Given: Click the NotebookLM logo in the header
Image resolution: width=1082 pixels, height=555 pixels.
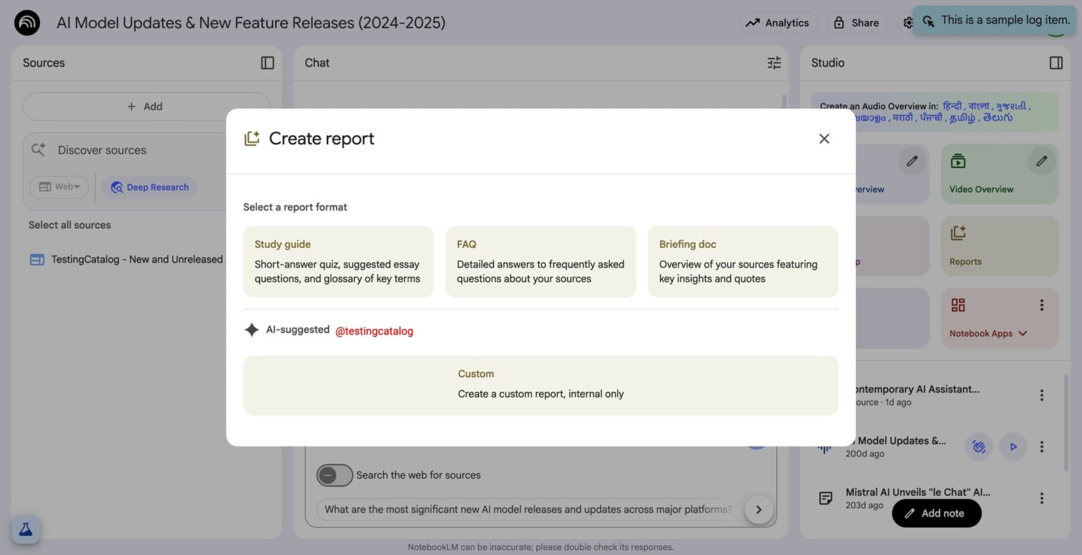Looking at the screenshot, I should point(26,22).
